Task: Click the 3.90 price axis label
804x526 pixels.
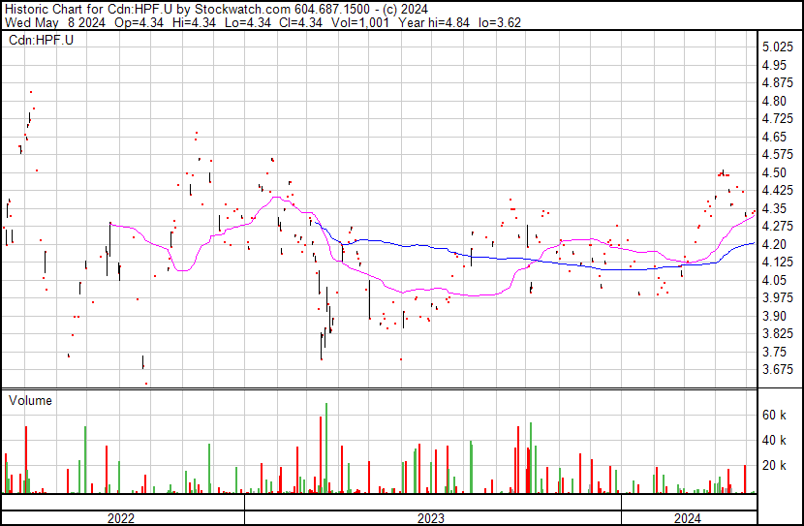Action: click(x=774, y=317)
